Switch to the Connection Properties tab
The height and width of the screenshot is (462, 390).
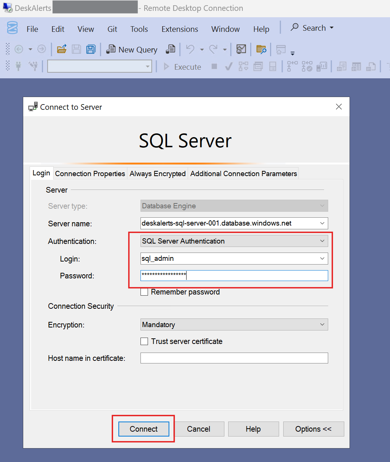click(x=90, y=173)
